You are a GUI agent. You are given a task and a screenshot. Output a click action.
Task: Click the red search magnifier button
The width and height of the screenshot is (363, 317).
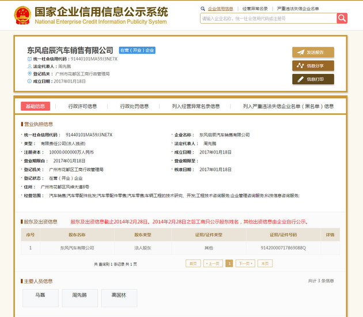pyautogui.click(x=342, y=18)
